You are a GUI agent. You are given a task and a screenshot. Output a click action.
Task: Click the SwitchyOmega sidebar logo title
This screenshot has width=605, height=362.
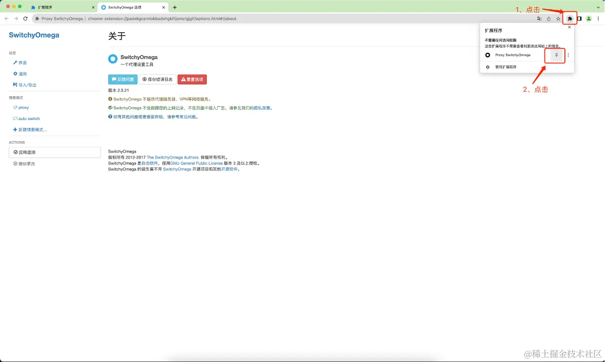tap(34, 35)
